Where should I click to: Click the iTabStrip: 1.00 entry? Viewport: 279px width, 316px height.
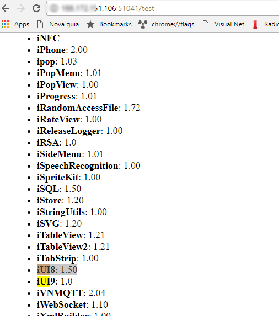click(68, 258)
